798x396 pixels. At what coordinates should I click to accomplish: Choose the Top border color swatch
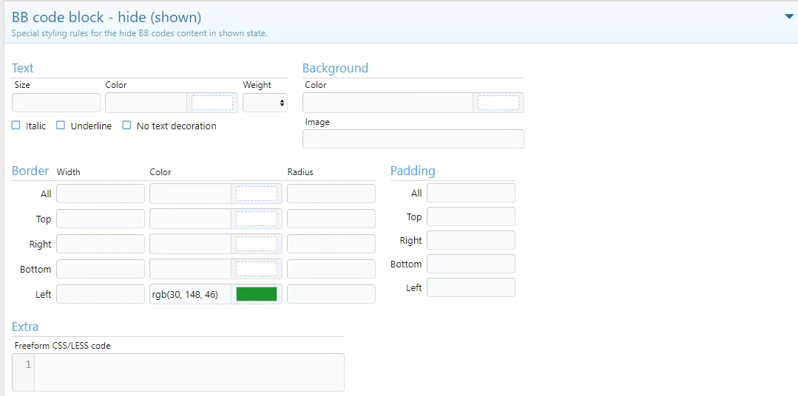point(256,219)
